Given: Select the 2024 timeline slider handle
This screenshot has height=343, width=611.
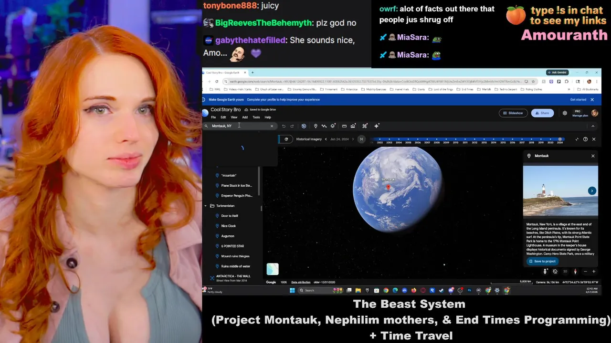Looking at the screenshot, I should pos(560,140).
